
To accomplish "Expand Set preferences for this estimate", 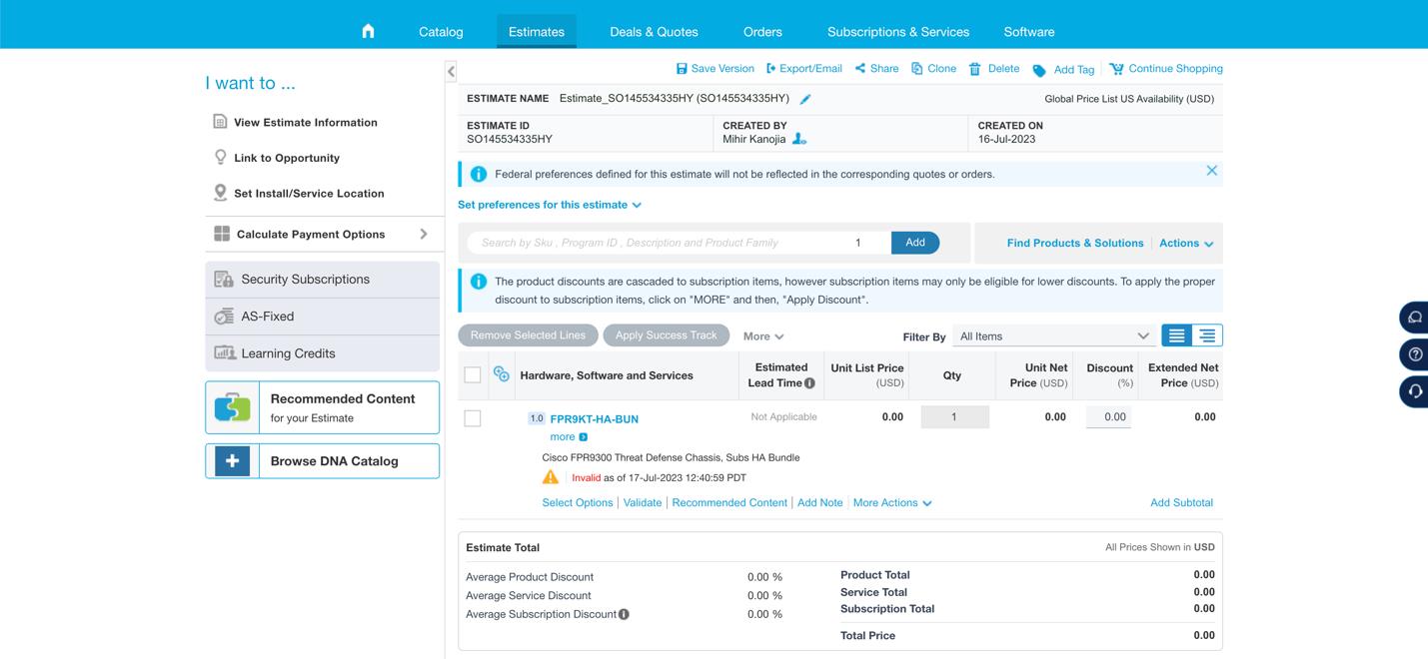I will click(550, 205).
